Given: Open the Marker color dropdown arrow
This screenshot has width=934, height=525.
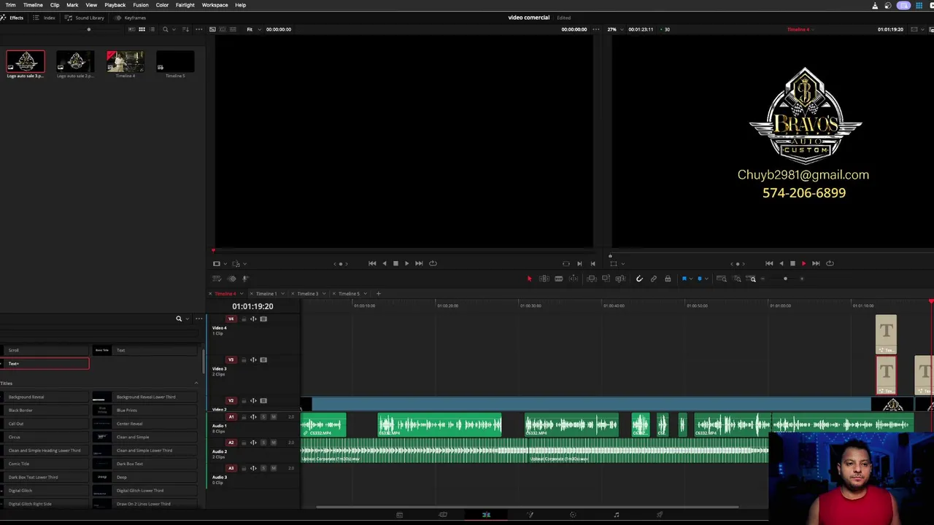Looking at the screenshot, I should click(706, 279).
